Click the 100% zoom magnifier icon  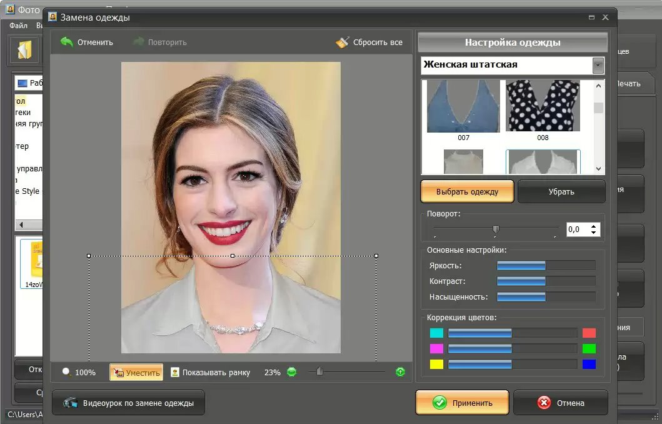tap(66, 372)
